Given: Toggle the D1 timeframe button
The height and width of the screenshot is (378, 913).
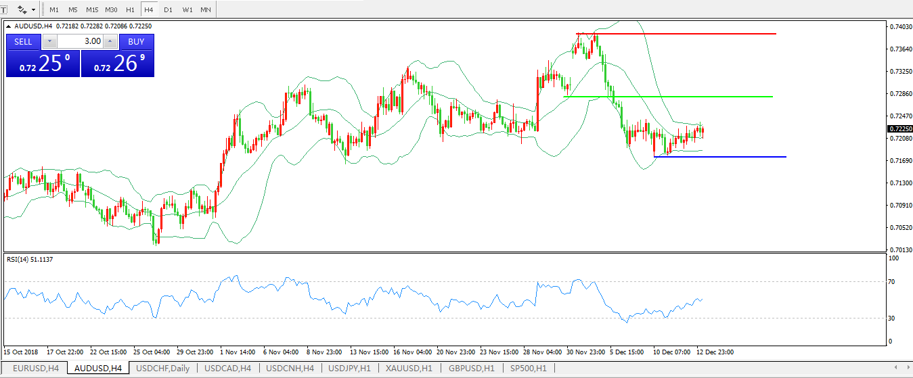Looking at the screenshot, I should 168,9.
